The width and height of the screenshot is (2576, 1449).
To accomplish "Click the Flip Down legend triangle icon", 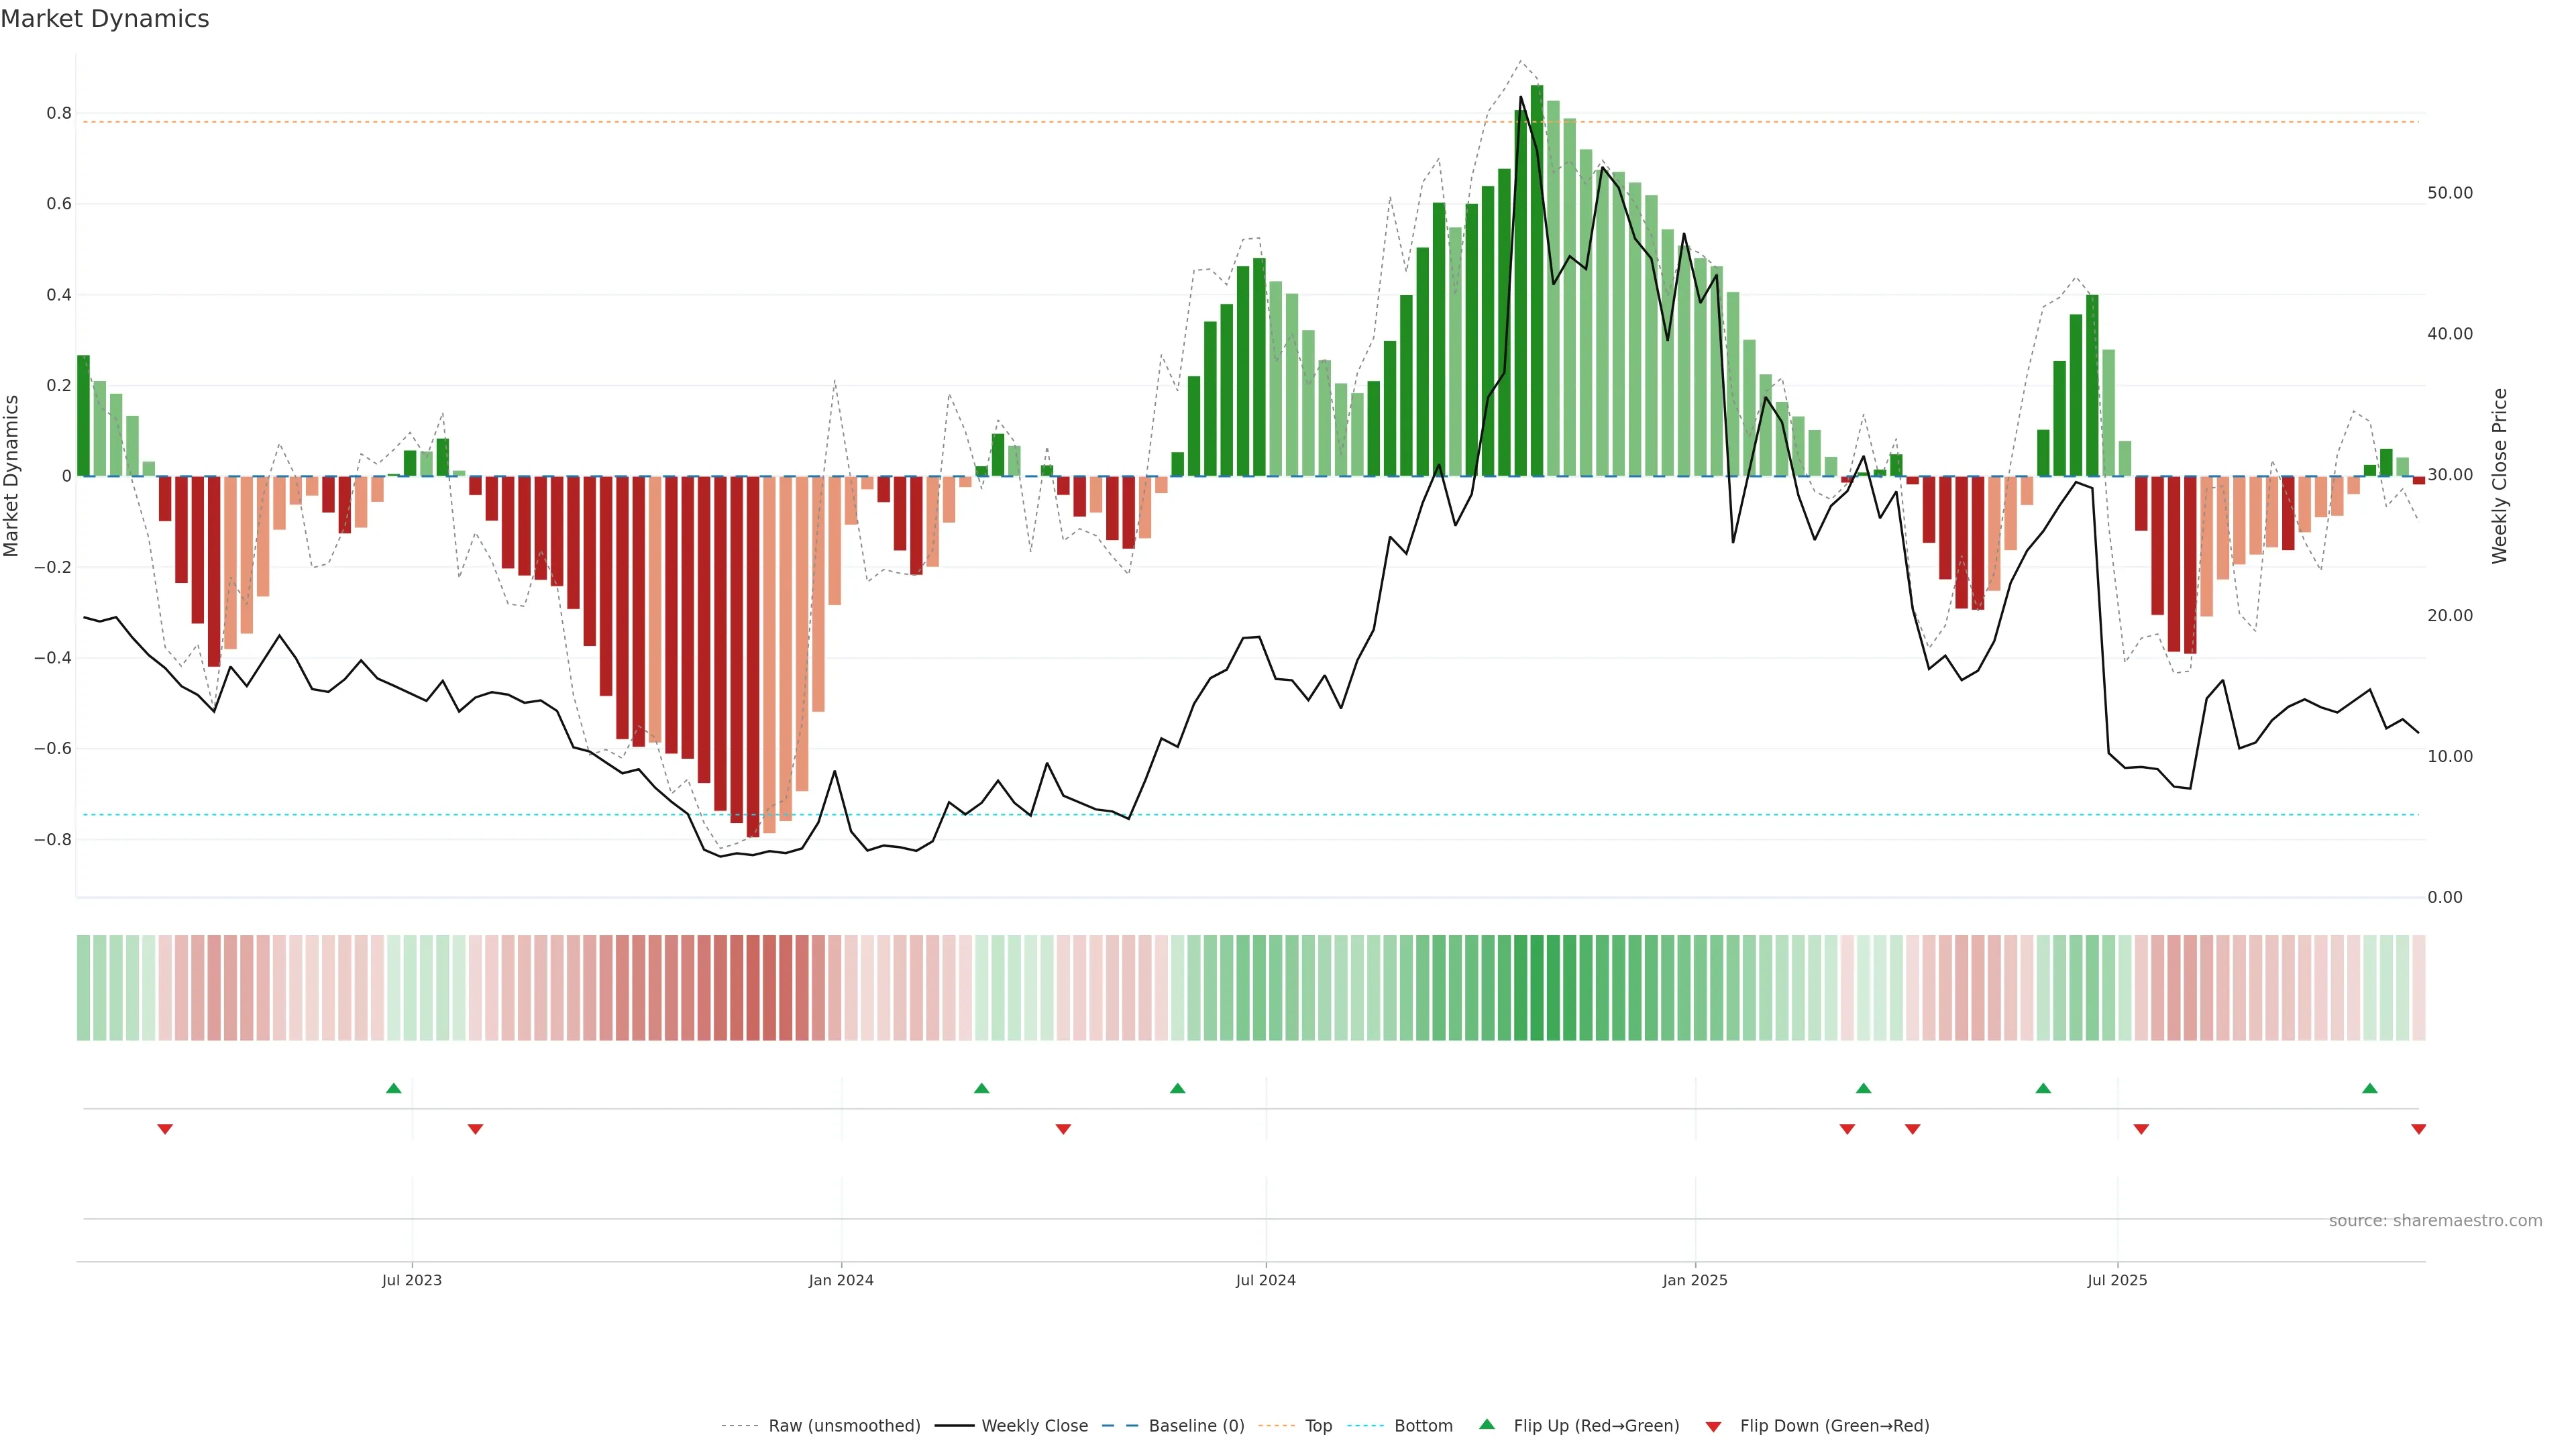I will pos(1713,1426).
